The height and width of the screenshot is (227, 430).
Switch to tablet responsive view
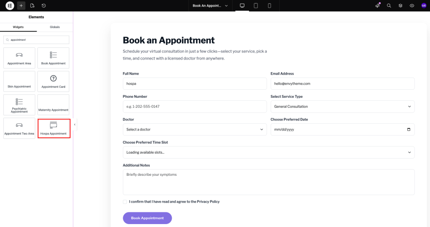[255, 5]
